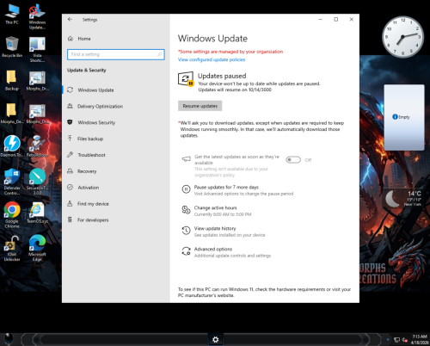
Task: Click the Change active hours icon
Action: (x=186, y=210)
